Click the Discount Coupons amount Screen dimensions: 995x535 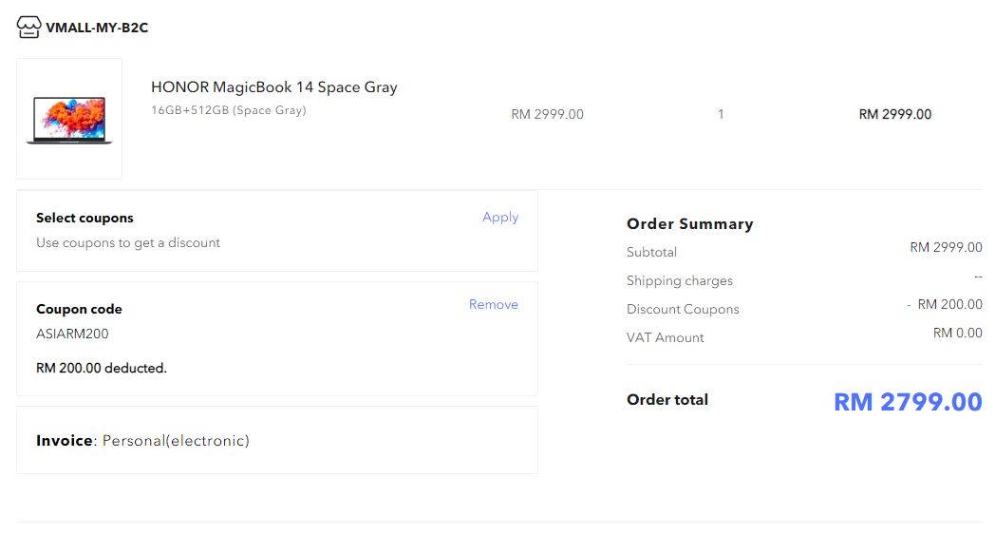948,304
